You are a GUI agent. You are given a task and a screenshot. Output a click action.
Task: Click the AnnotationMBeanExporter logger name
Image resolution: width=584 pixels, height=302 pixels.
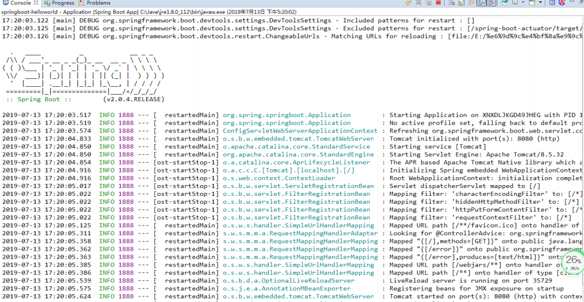point(287,288)
